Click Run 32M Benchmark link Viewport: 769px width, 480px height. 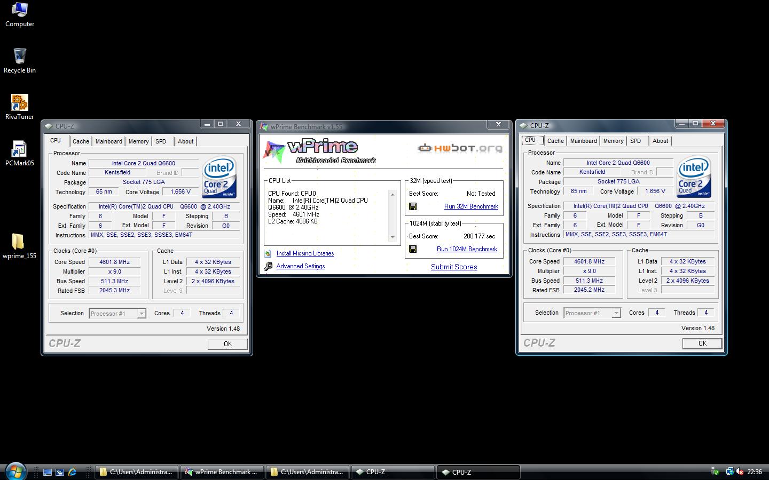[471, 206]
